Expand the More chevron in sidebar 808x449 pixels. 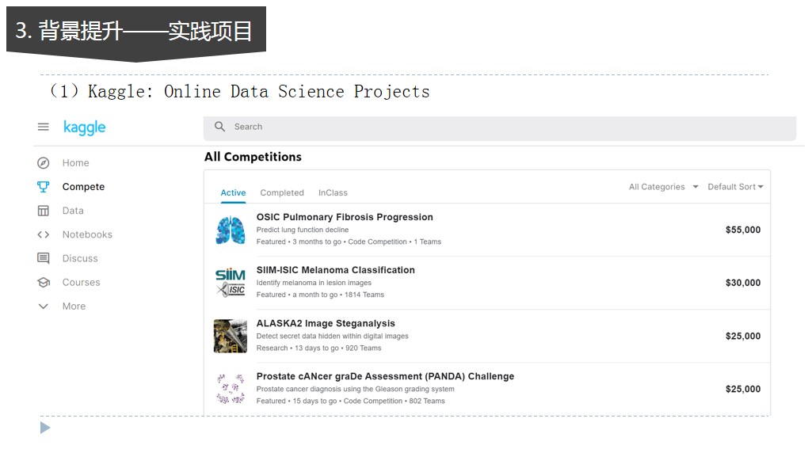pos(44,306)
